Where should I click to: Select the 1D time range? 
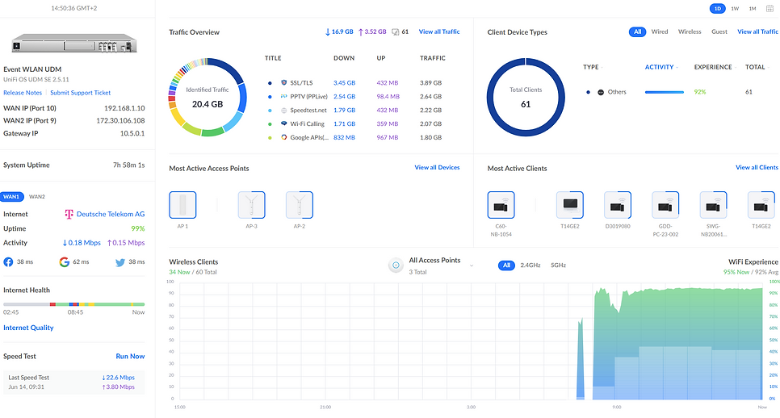tap(717, 8)
